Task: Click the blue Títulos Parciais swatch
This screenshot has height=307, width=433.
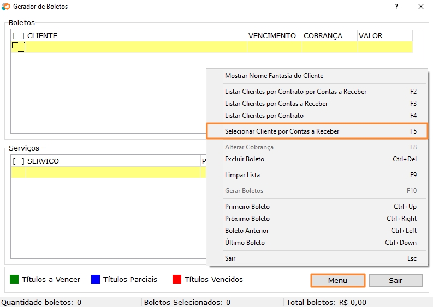Action: click(x=96, y=279)
